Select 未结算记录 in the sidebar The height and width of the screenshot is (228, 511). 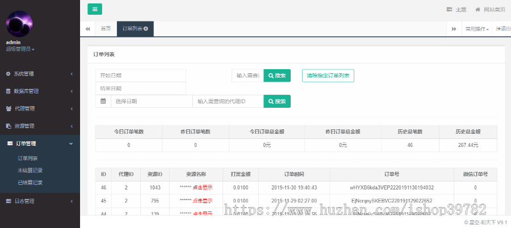click(30, 170)
